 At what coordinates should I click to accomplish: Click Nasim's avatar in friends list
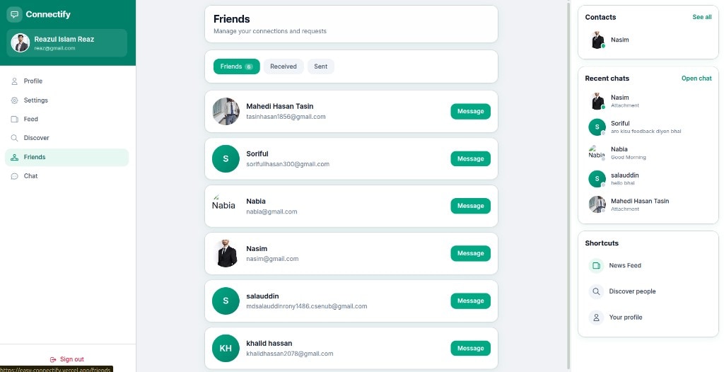[x=226, y=254]
